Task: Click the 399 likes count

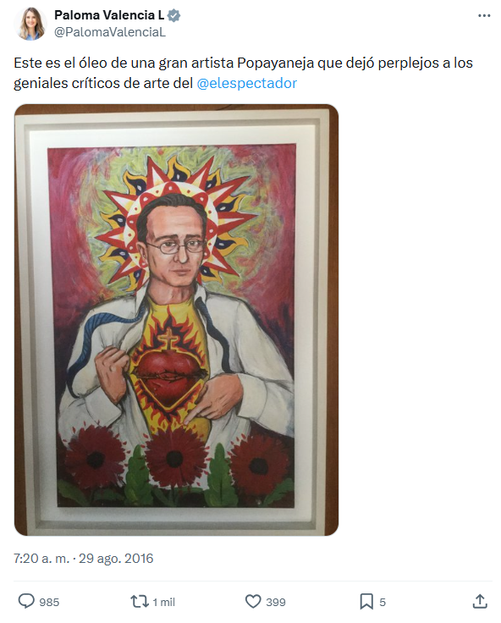Action: 276,603
